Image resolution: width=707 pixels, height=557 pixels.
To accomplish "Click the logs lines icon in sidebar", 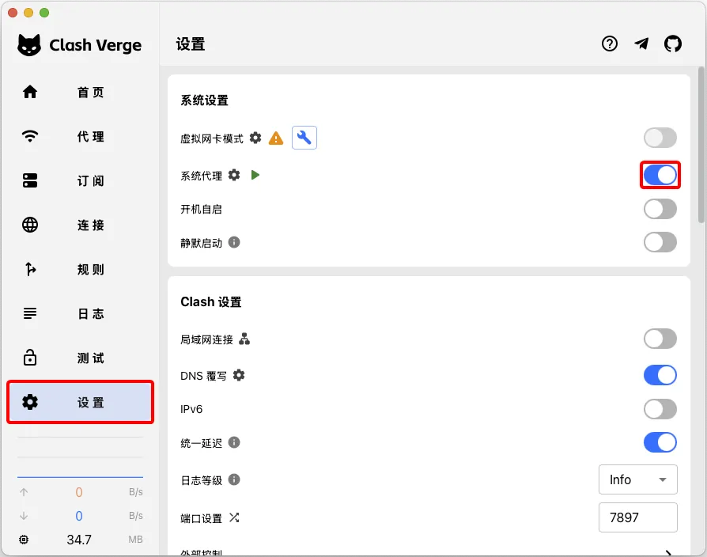I will 30,313.
